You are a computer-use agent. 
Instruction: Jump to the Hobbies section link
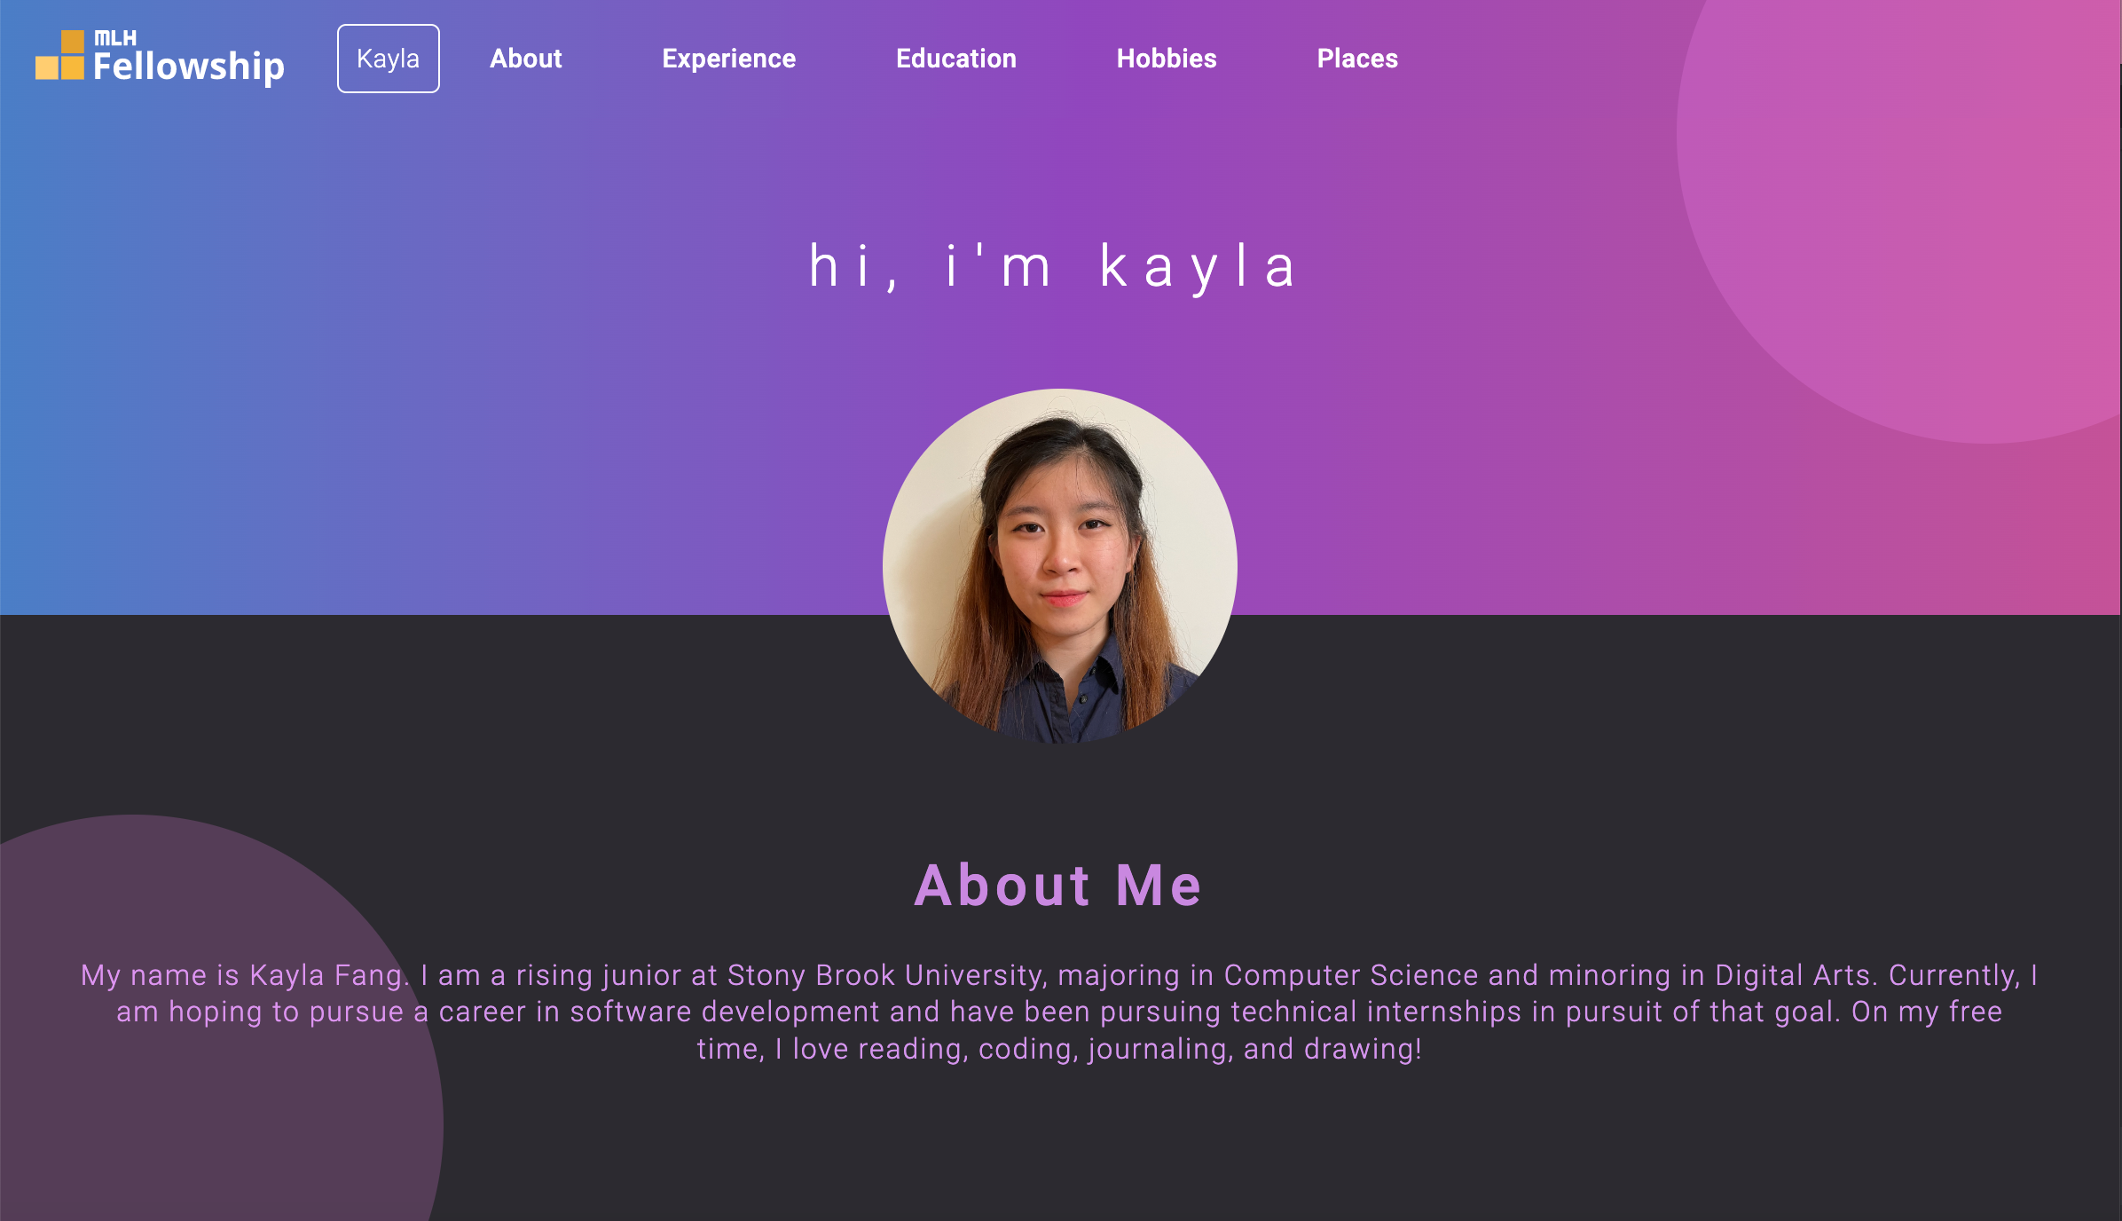tap(1167, 59)
